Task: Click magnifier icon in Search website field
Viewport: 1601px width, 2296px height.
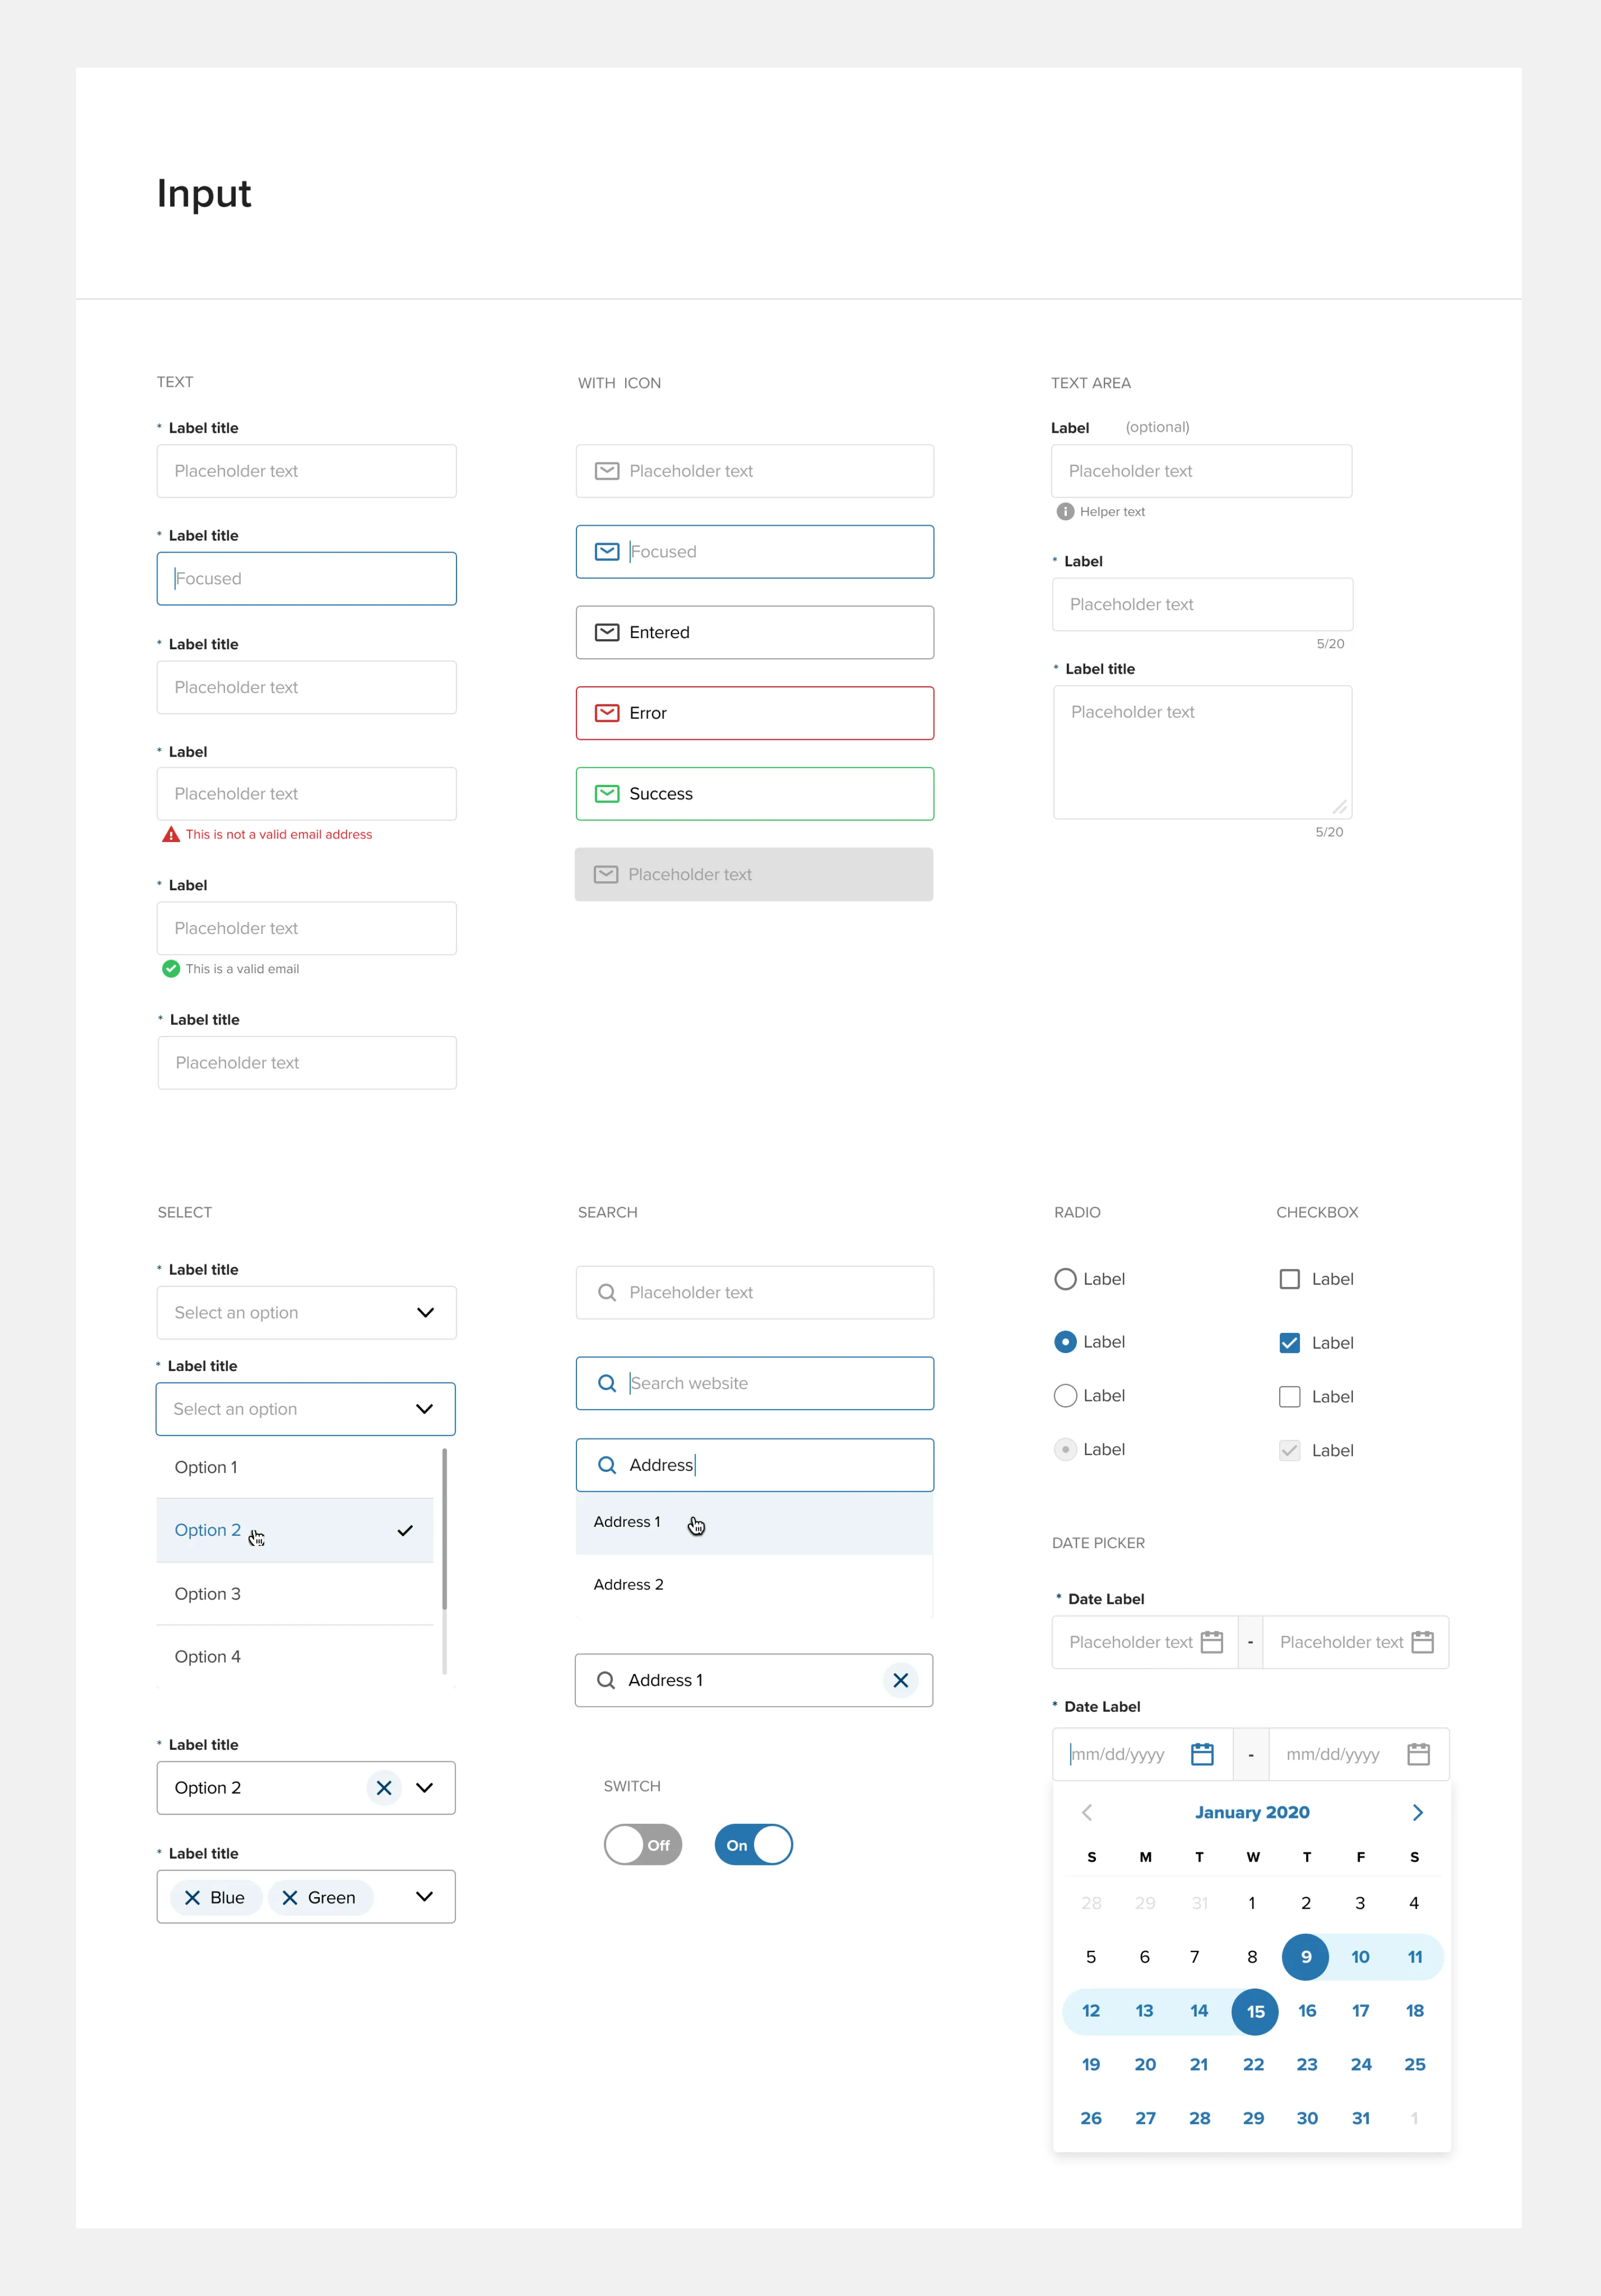Action: tap(606, 1384)
